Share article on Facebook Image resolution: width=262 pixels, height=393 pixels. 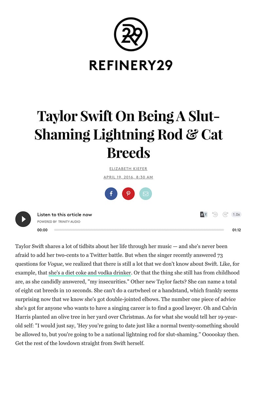coord(111,194)
